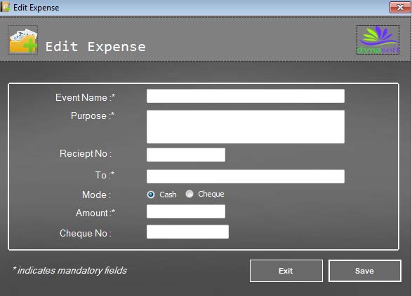Screen dimensions: 412x296
Task: Click the Mode label
Action: point(96,195)
